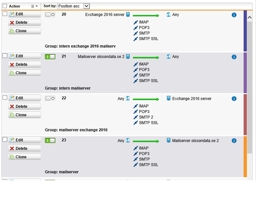Clone rule 23

24,157
